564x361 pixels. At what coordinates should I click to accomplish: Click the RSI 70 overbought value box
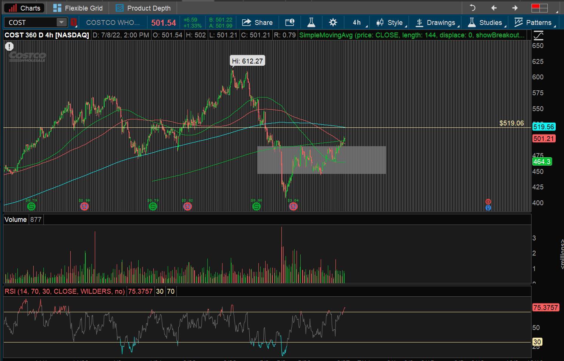[x=171, y=291]
